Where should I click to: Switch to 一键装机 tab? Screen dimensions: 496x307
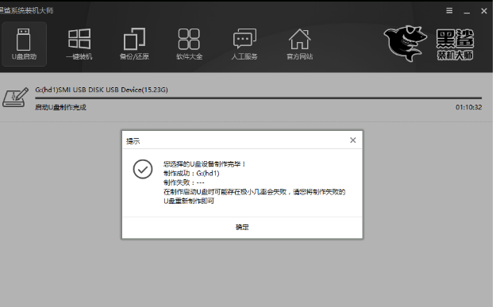[79, 44]
